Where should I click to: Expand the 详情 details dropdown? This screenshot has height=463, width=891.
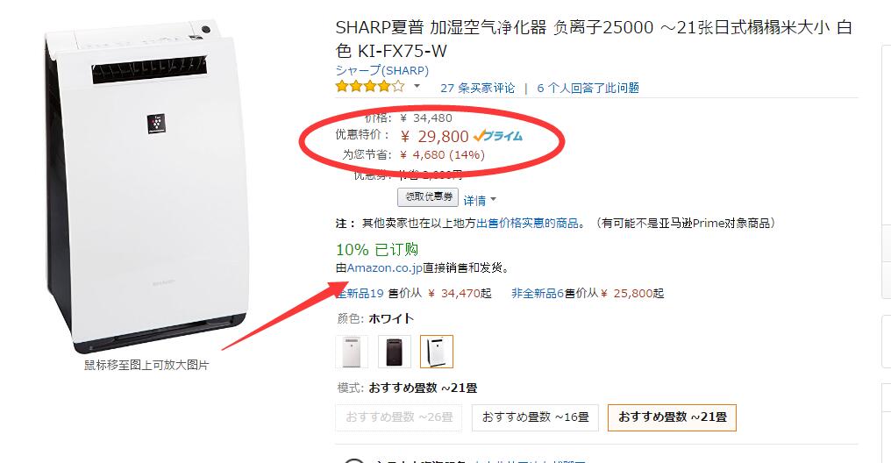click(480, 201)
